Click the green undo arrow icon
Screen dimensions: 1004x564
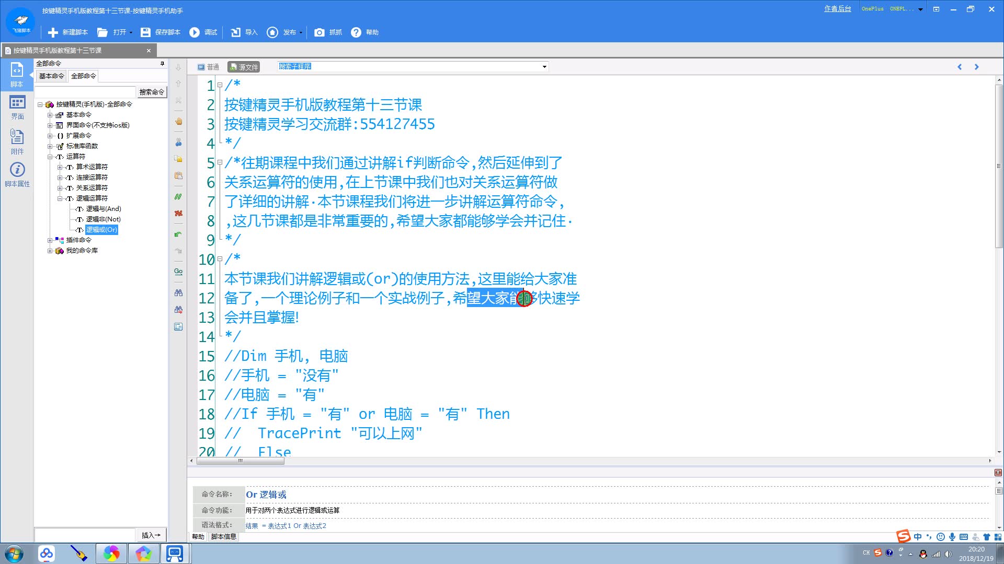pyautogui.click(x=178, y=234)
